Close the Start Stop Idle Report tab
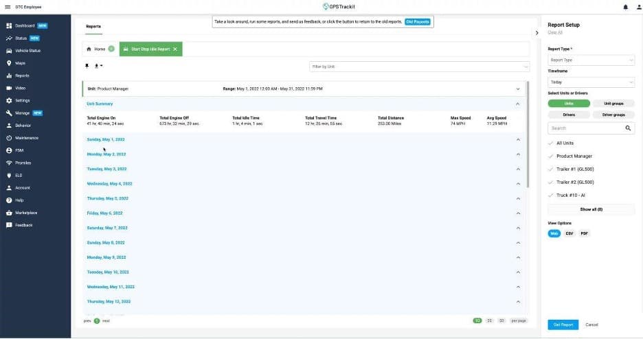The height and width of the screenshot is (339, 643). pyautogui.click(x=175, y=49)
